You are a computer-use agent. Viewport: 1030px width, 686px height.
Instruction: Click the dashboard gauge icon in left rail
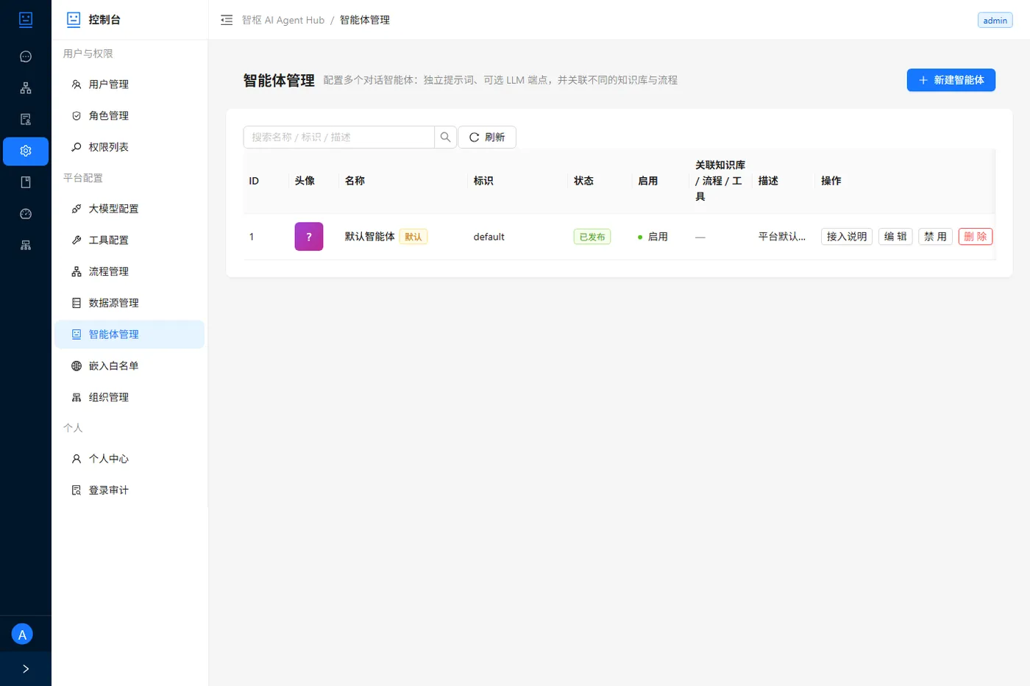pyautogui.click(x=26, y=214)
